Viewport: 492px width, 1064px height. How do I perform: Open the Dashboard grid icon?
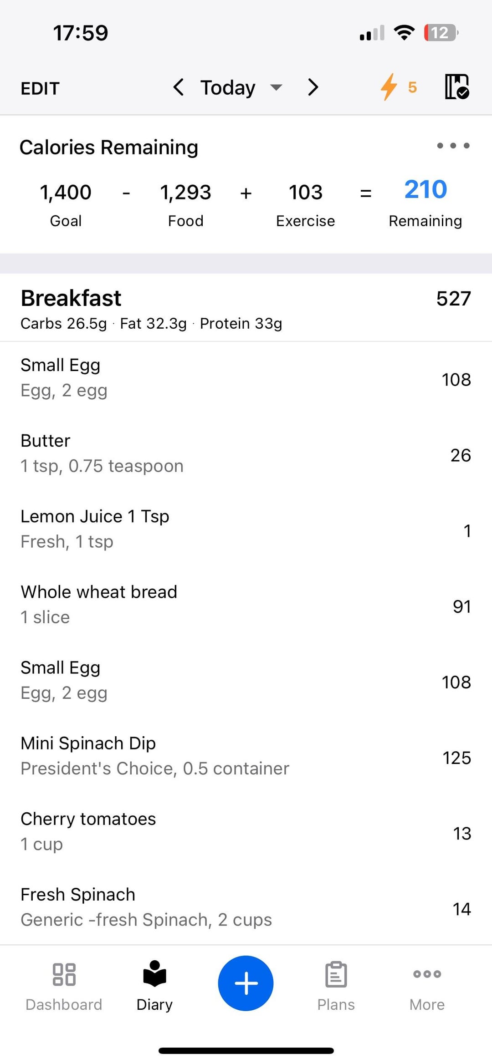pos(64,974)
